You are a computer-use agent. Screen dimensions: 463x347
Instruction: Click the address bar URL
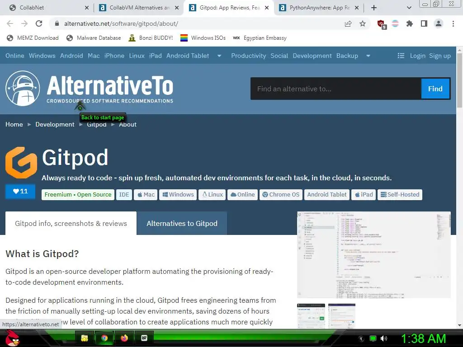[x=121, y=23]
